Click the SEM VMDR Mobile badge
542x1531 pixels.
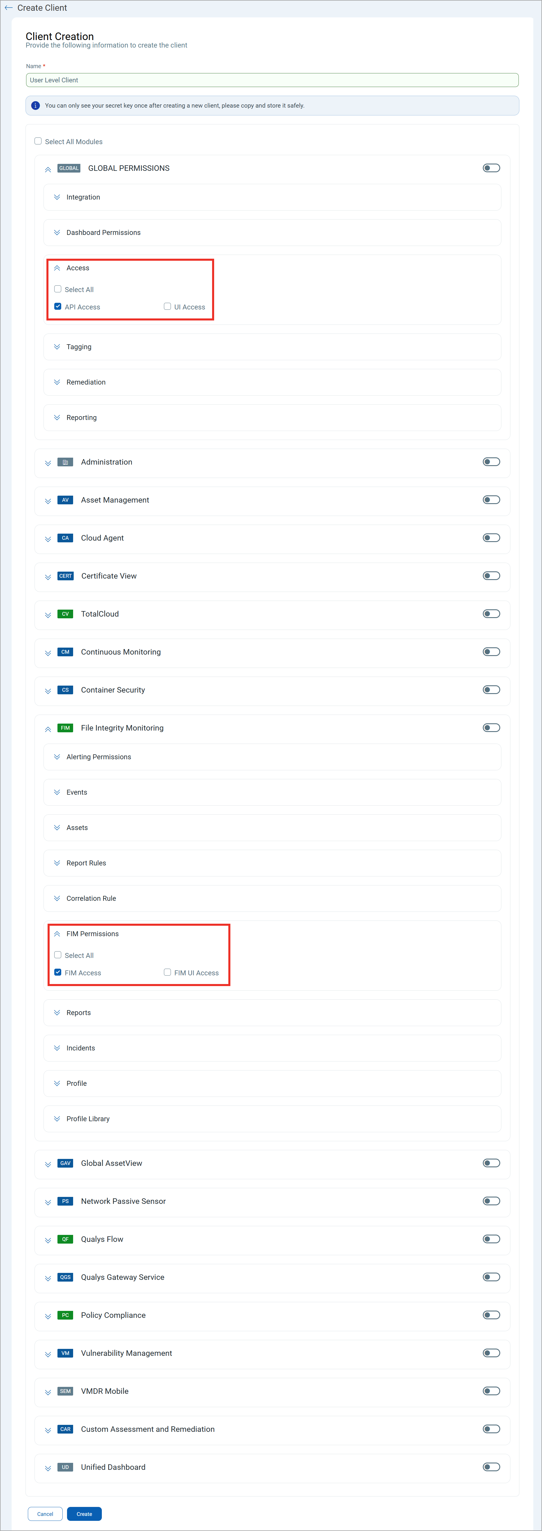point(65,1391)
